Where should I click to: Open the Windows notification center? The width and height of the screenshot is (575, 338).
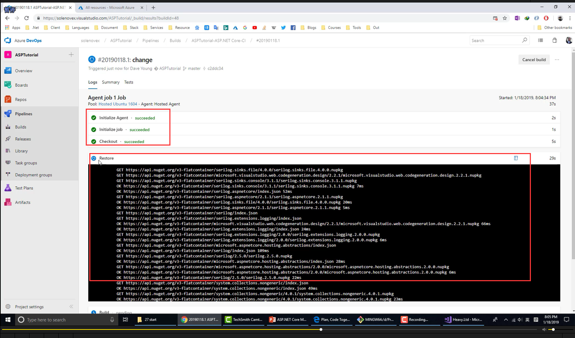click(x=567, y=320)
